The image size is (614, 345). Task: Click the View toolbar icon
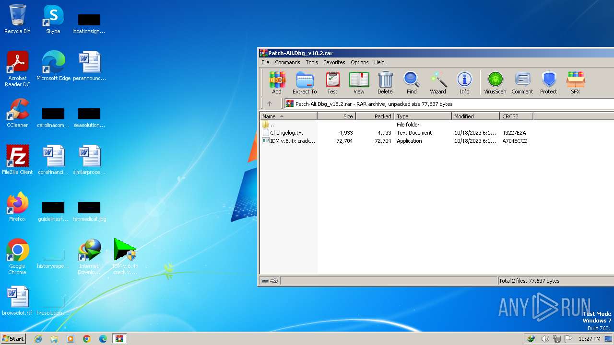coord(359,82)
